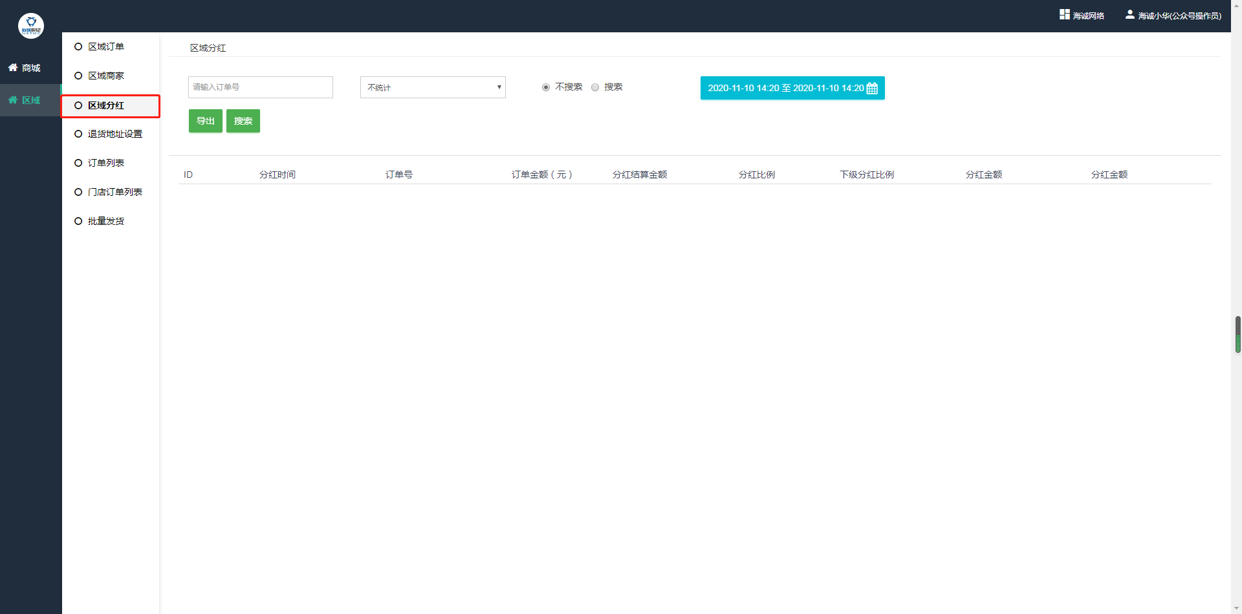1242x614 pixels.
Task: Select the 区域分红 menu item
Action: coord(111,106)
